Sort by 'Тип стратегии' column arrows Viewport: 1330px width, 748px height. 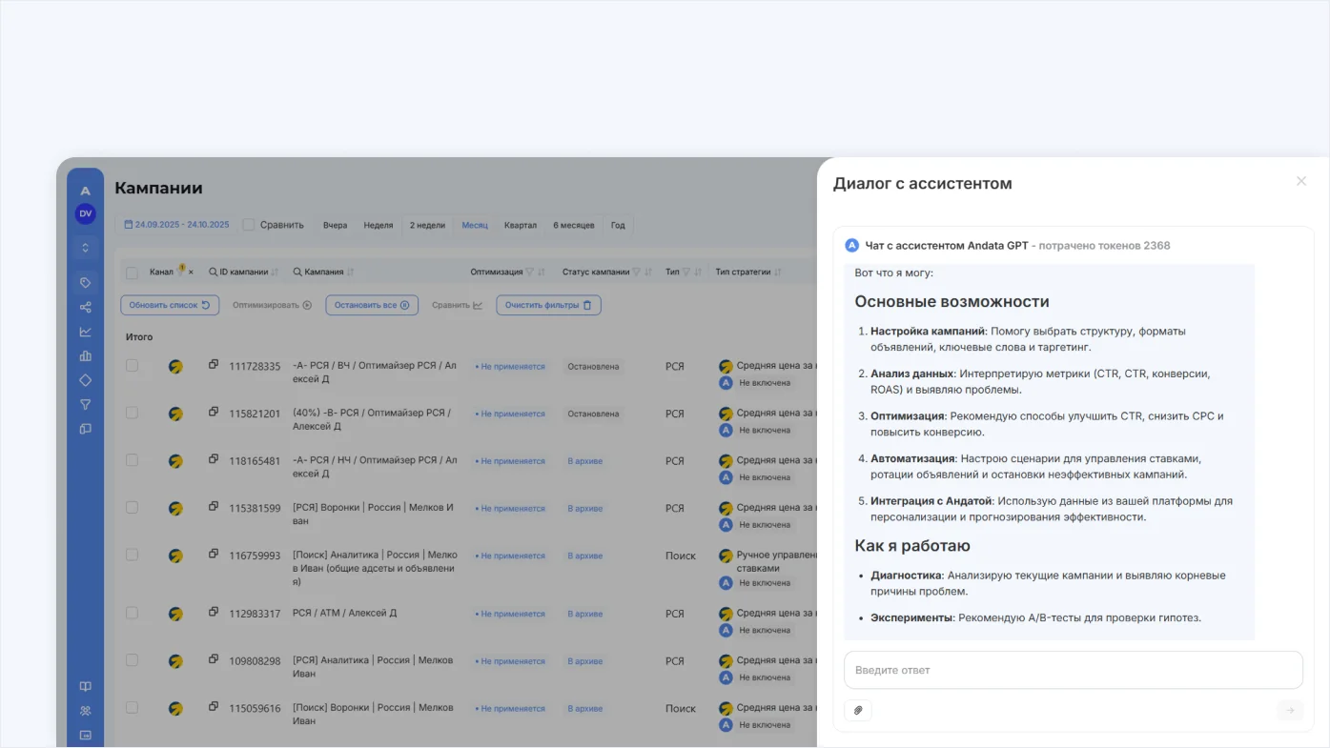tap(778, 273)
